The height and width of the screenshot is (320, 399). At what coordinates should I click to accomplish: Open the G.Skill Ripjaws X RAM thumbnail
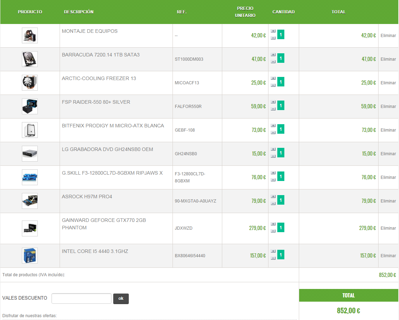tap(30, 177)
